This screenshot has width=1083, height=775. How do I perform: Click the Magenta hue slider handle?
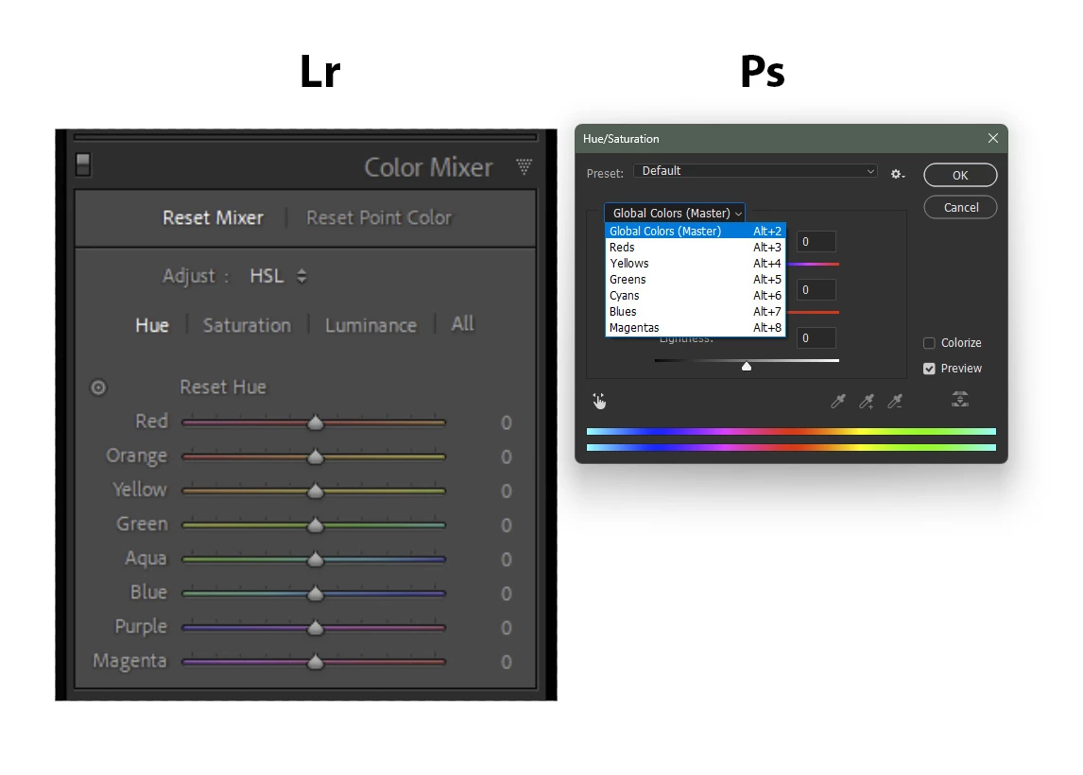pos(316,662)
